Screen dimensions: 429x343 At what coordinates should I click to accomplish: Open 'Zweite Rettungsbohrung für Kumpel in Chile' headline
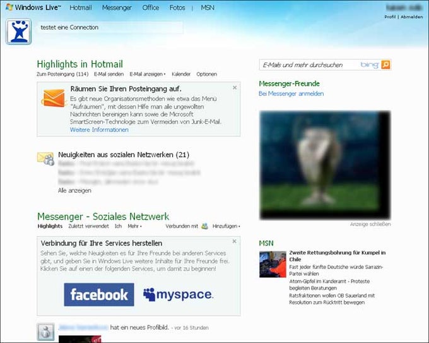click(337, 256)
